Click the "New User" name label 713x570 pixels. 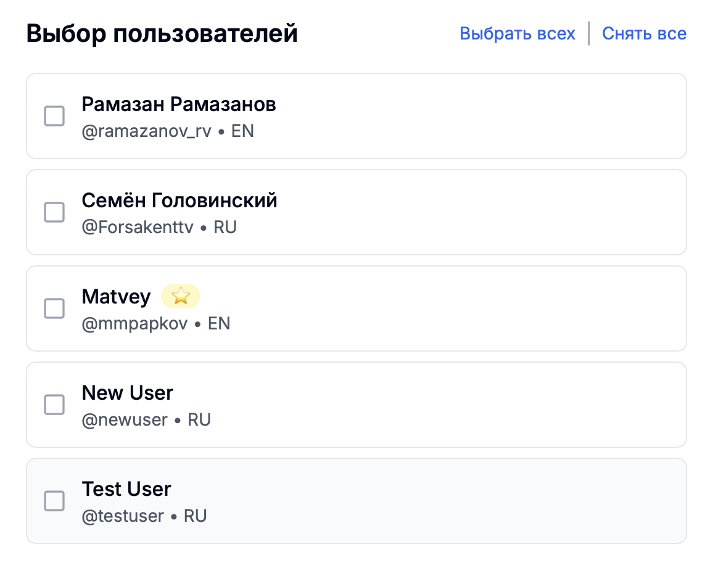click(128, 393)
